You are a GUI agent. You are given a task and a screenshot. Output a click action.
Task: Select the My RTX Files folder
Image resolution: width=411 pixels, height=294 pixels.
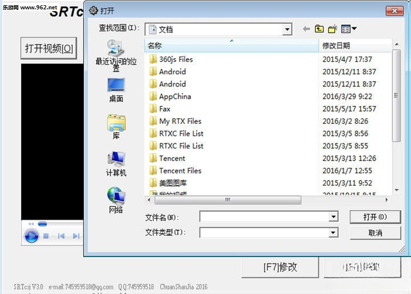click(176, 121)
